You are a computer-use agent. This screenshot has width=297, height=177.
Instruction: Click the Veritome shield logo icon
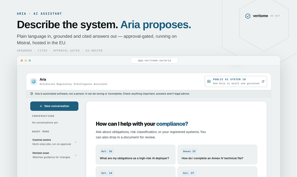248,16
